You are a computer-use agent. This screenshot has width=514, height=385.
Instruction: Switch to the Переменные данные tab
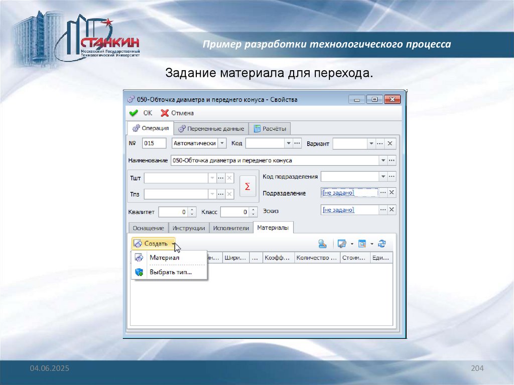coord(211,129)
